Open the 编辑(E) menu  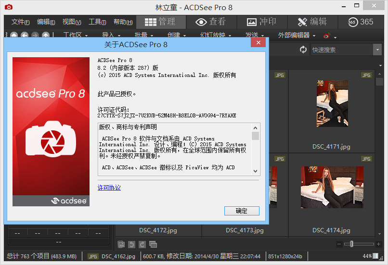pos(46,22)
